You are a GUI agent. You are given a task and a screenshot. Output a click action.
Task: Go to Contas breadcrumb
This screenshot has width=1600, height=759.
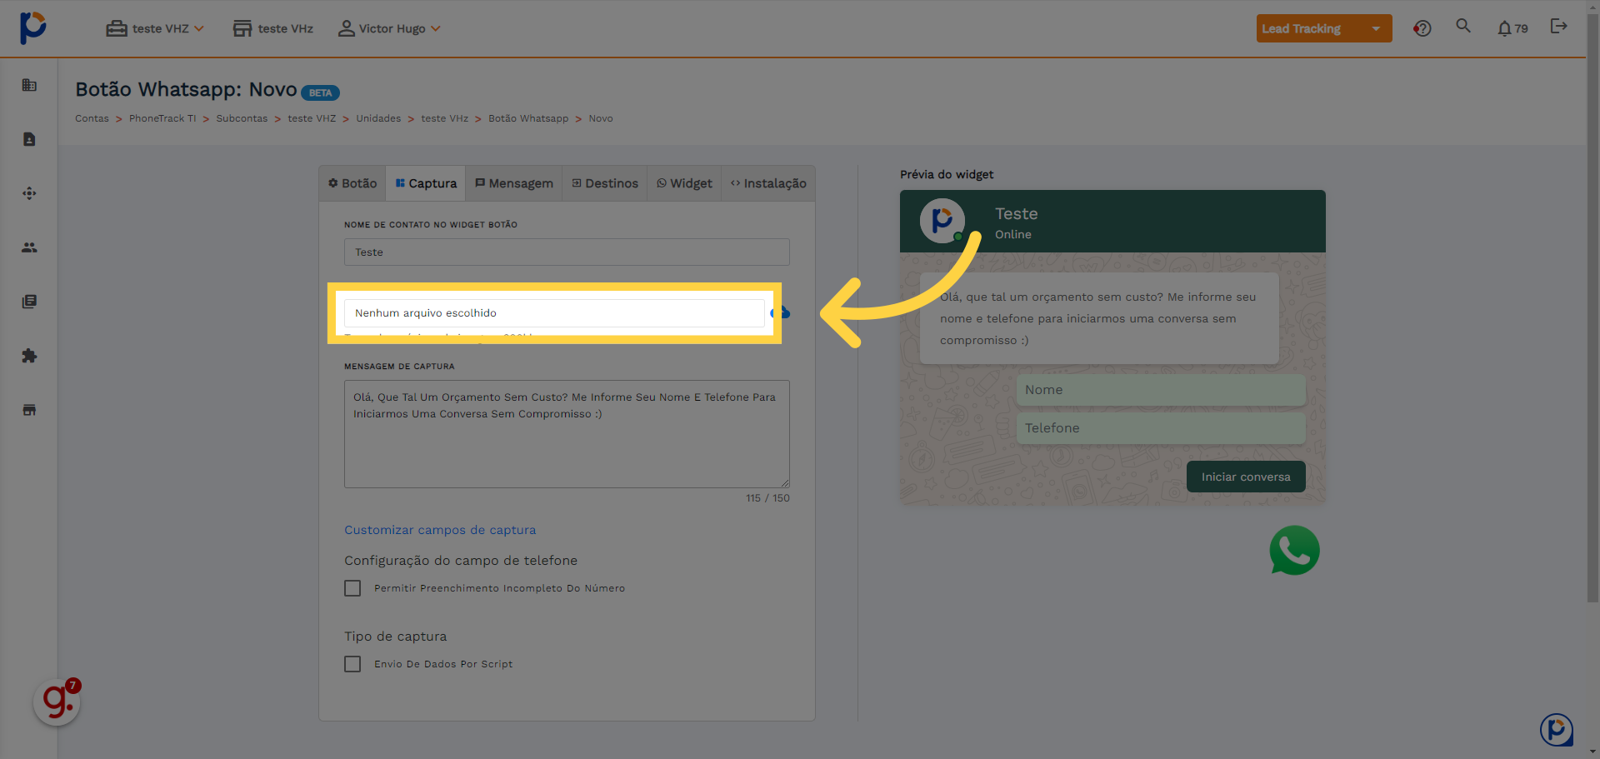pyautogui.click(x=92, y=118)
